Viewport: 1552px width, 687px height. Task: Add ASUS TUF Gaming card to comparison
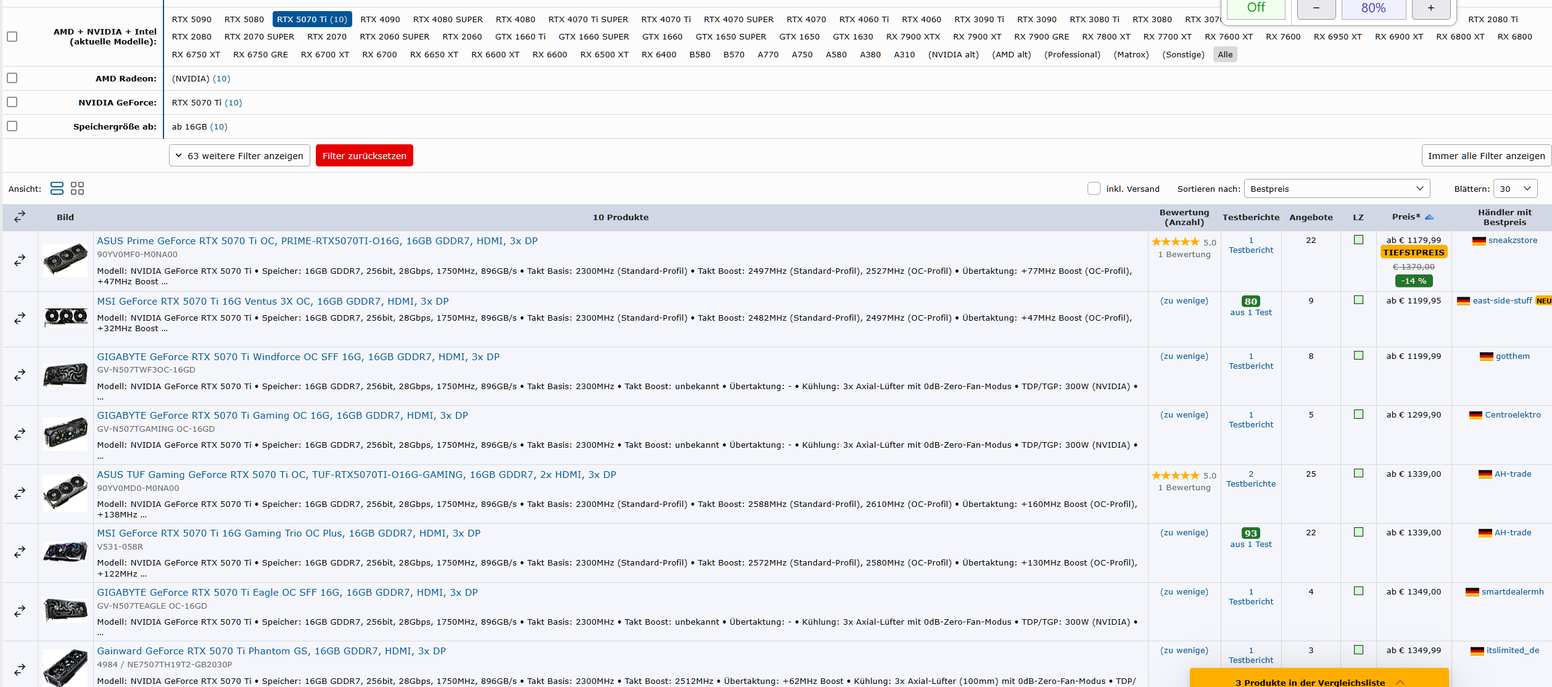pyautogui.click(x=20, y=493)
